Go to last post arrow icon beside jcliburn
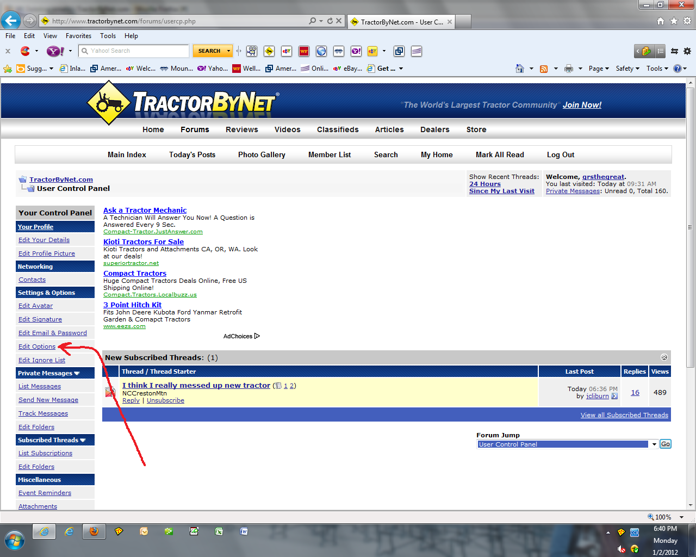 (x=614, y=396)
